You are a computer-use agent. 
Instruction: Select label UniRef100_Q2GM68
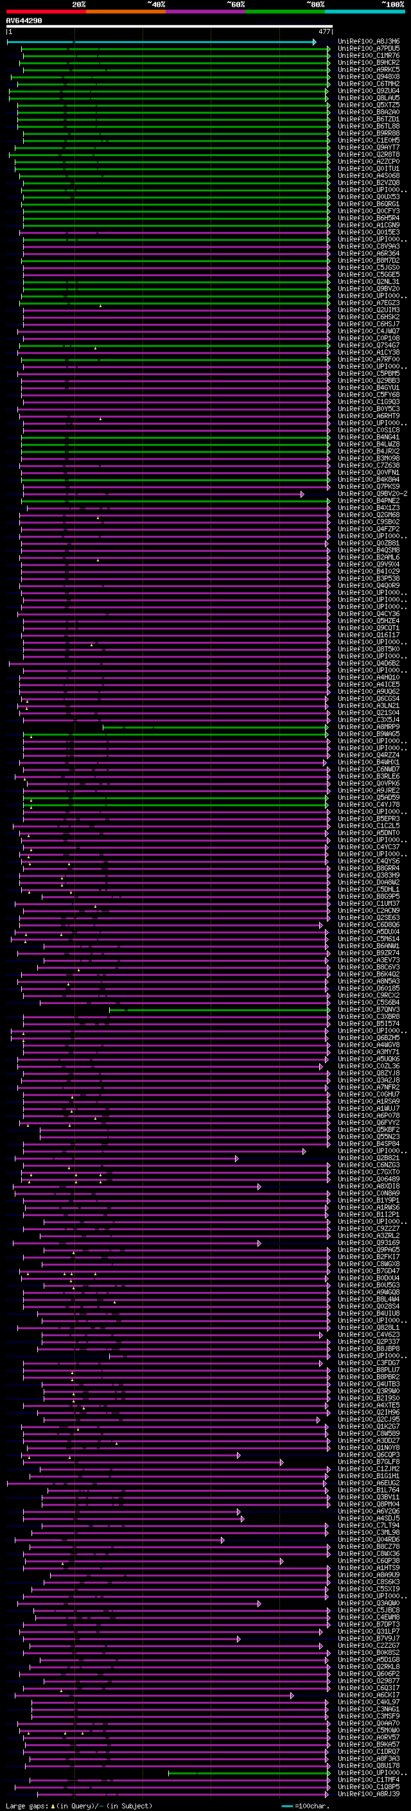click(x=369, y=515)
